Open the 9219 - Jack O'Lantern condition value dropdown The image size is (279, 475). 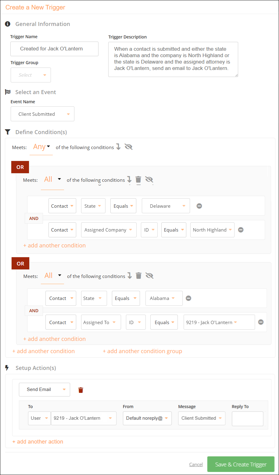219,322
